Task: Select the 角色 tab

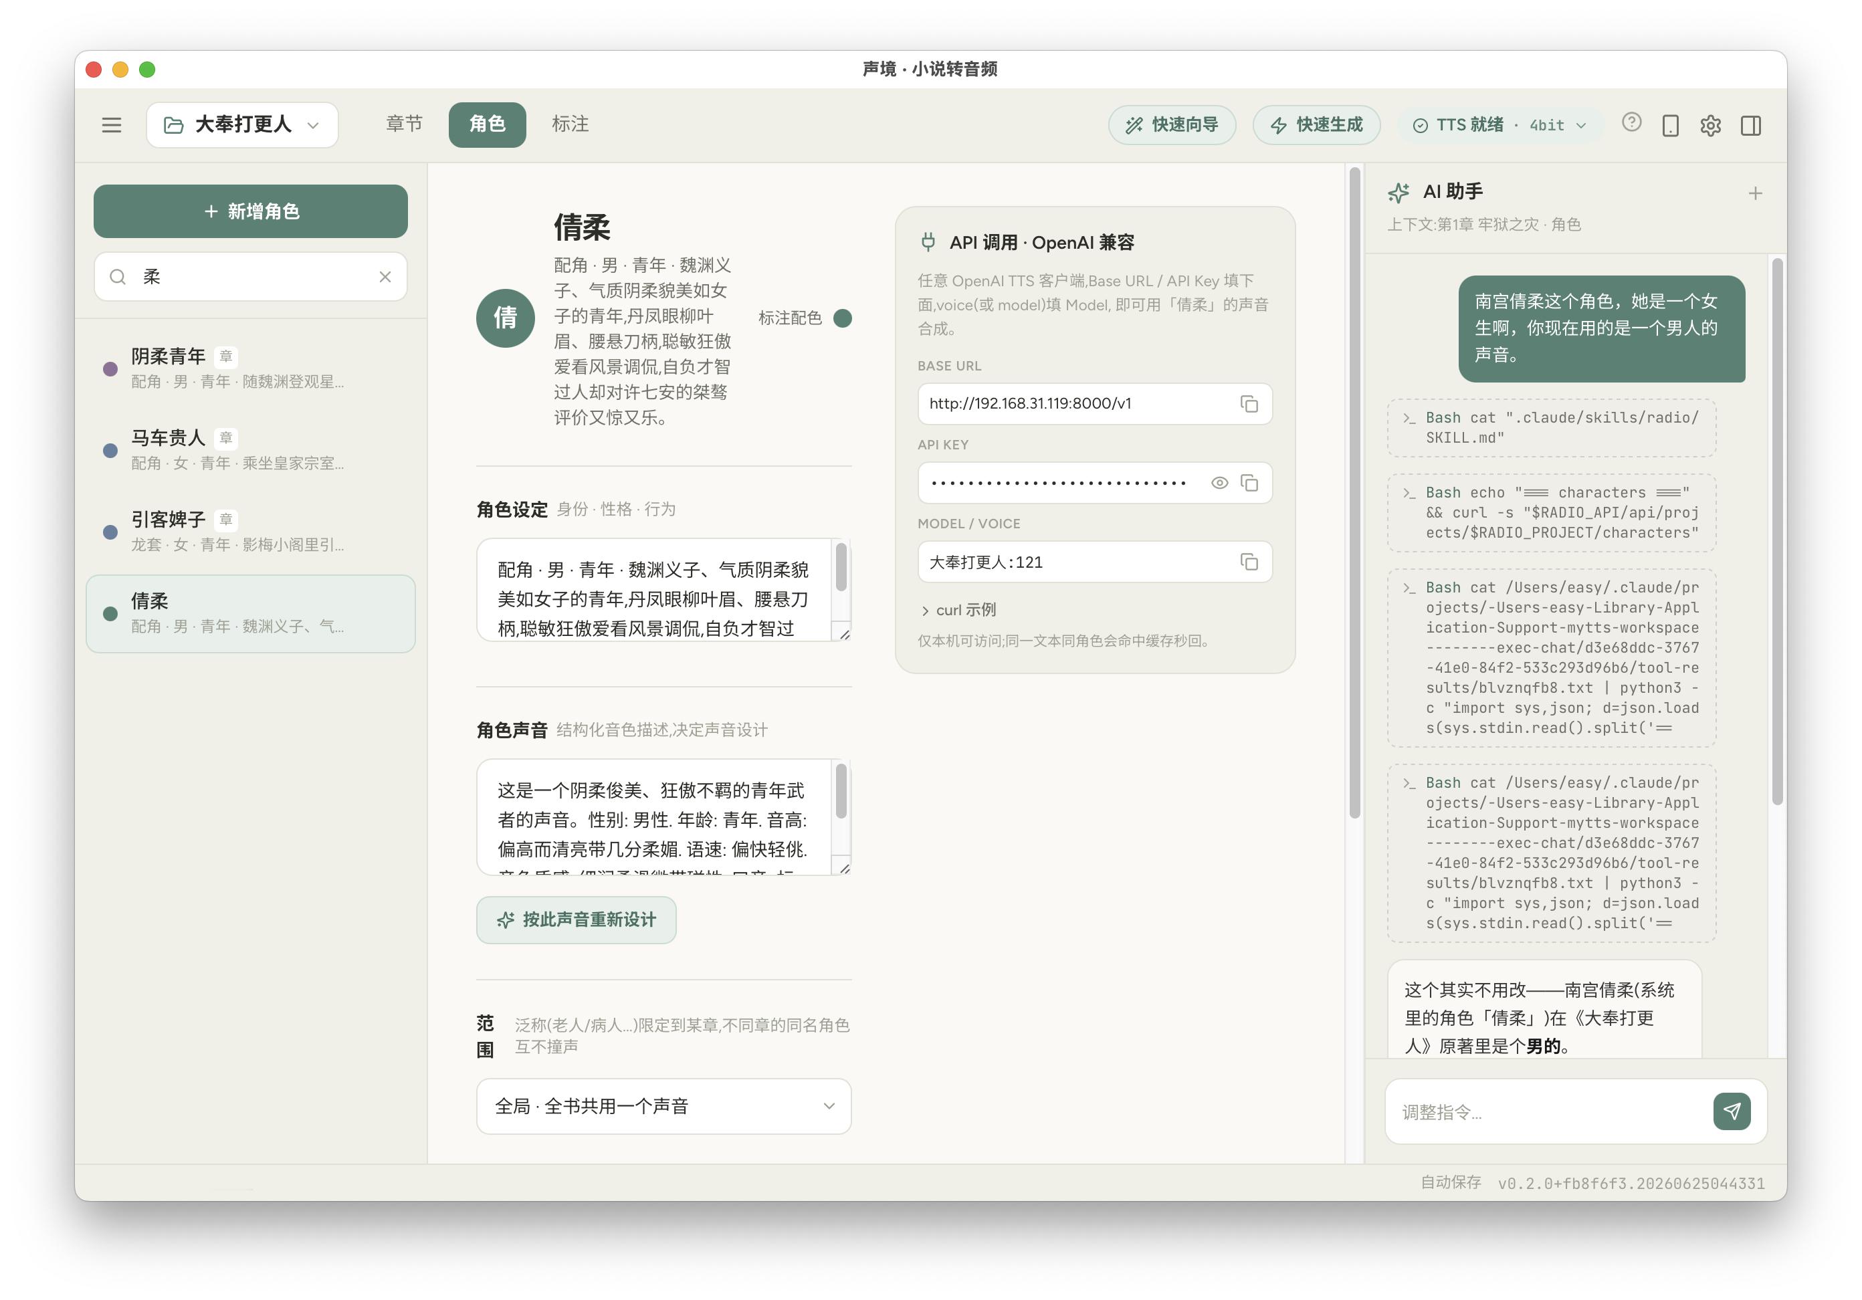Action: pyautogui.click(x=487, y=124)
